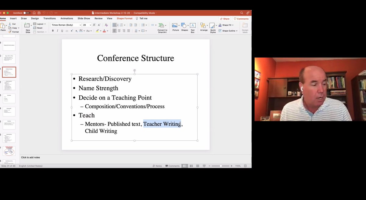Open the numbered list dropdown arrow
The height and width of the screenshot is (200, 366).
125,25
